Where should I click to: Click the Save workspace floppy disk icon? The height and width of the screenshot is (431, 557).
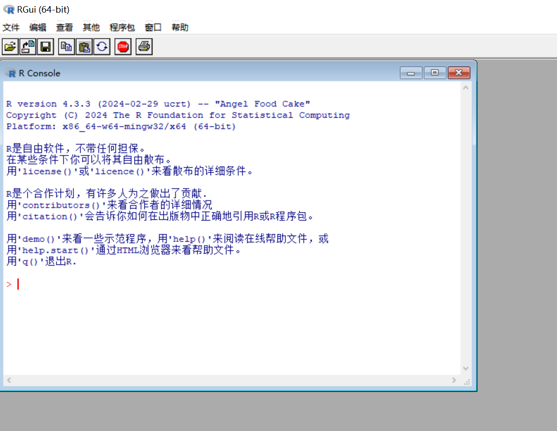point(46,46)
